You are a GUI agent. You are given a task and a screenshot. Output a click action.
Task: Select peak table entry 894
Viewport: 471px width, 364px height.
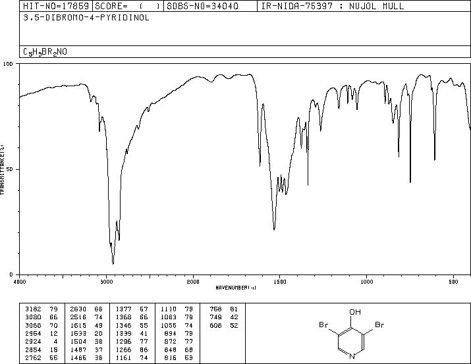click(x=179, y=333)
